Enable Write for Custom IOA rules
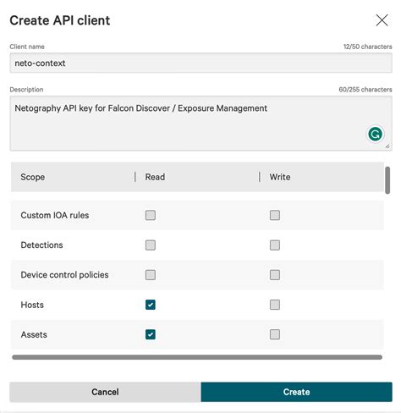Image resolution: width=401 pixels, height=413 pixels. pyautogui.click(x=275, y=215)
